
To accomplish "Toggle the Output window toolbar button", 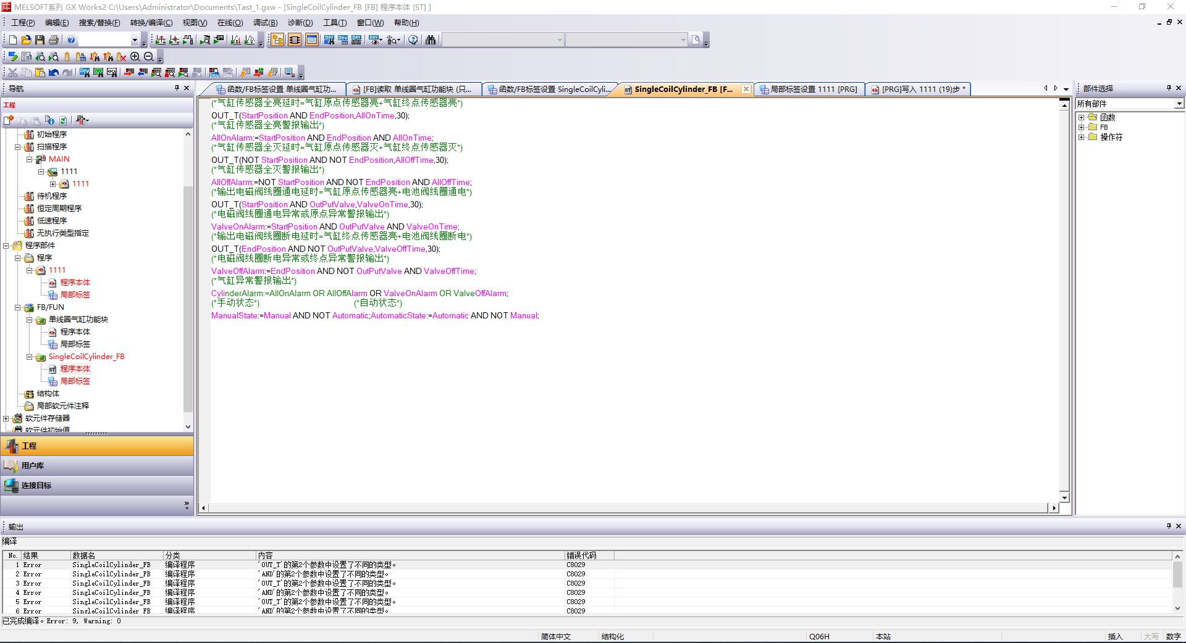I will [x=312, y=40].
